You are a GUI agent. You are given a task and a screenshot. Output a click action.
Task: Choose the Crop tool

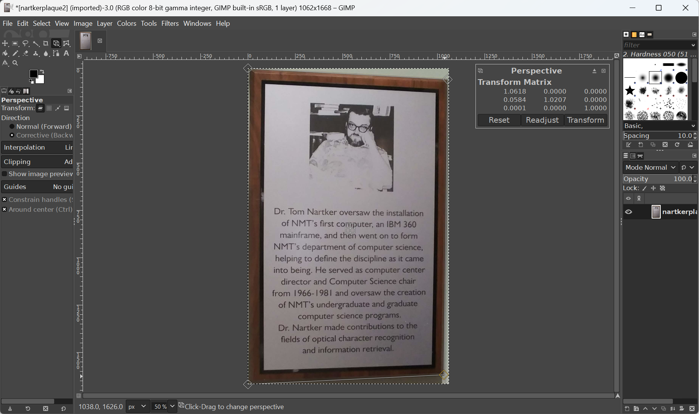click(46, 44)
